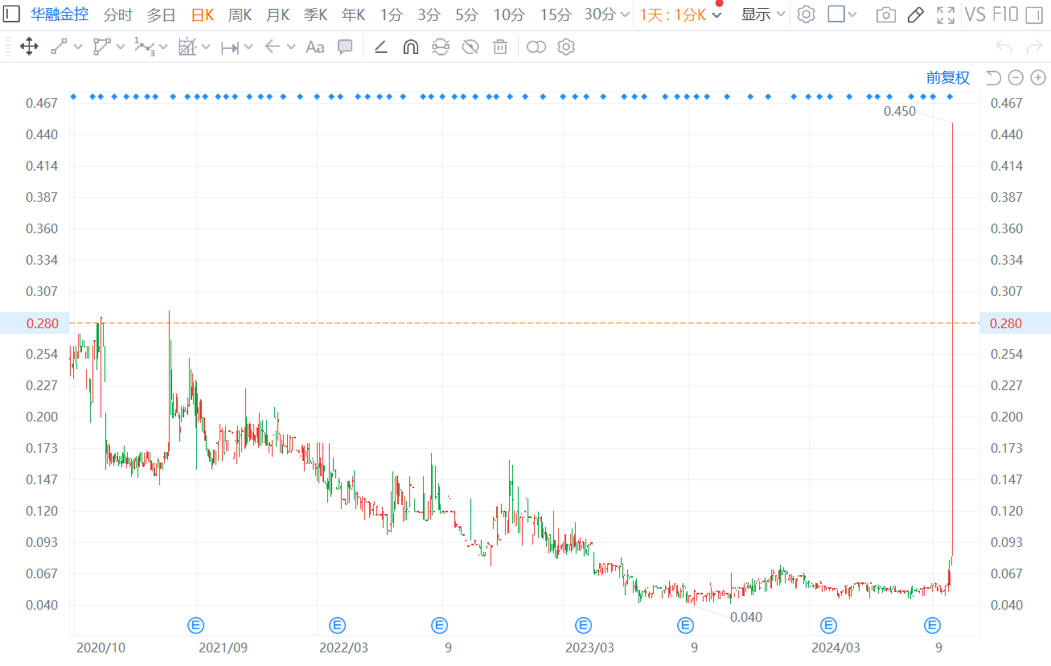Expand polygon tool dropdown arrow
Screen dimensions: 1051x666
121,47
